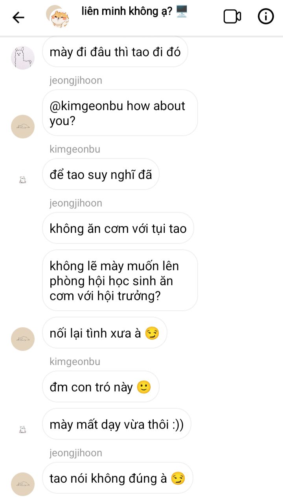Tap message about 'phòng hội học sinh'
The width and height of the screenshot is (283, 502).
pyautogui.click(x=119, y=281)
